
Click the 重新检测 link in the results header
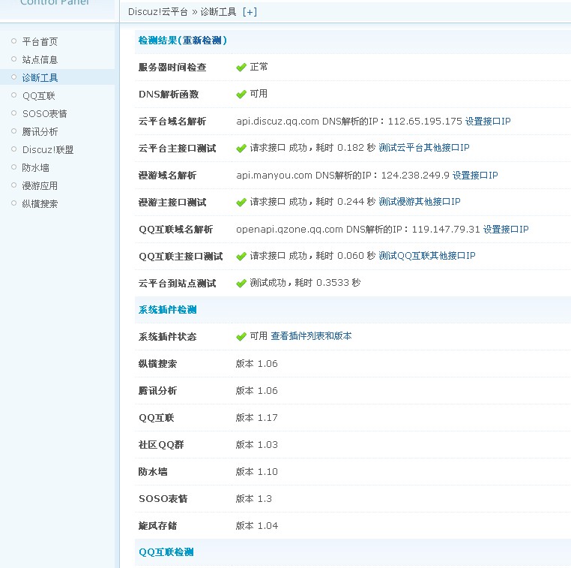pyautogui.click(x=202, y=40)
